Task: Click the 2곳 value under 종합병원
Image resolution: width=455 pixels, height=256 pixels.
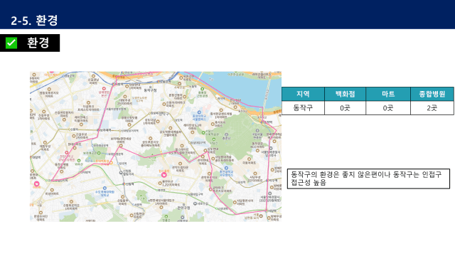Action: 432,108
